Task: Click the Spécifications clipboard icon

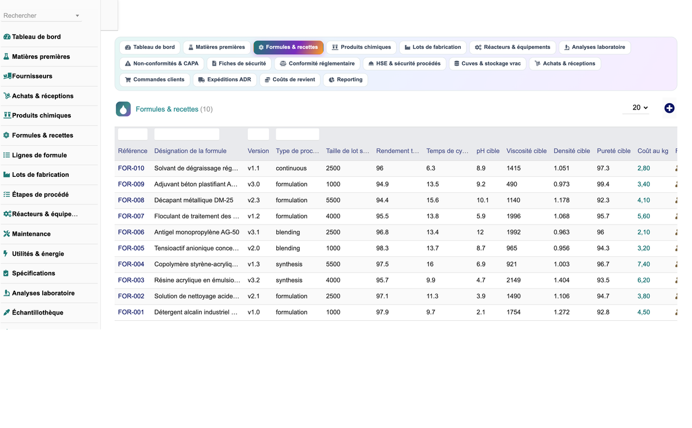Action: click(6, 273)
